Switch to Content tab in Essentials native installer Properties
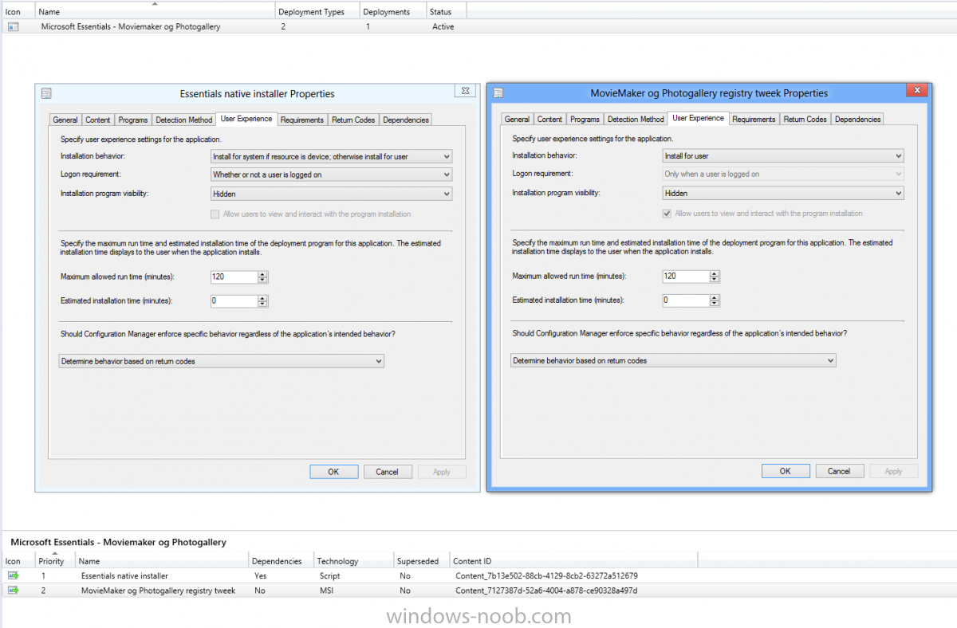957x628 pixels. click(x=98, y=120)
